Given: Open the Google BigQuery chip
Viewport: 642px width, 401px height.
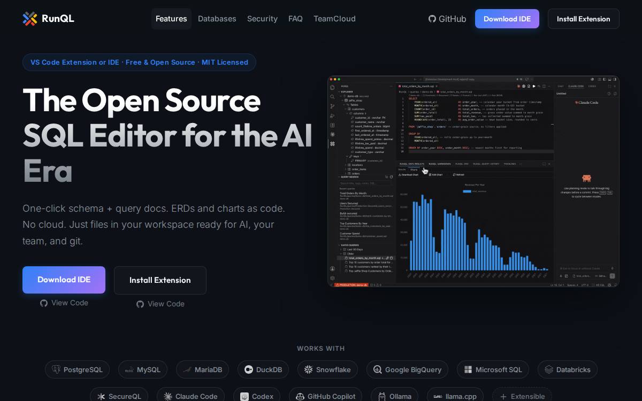Looking at the screenshot, I should point(407,369).
